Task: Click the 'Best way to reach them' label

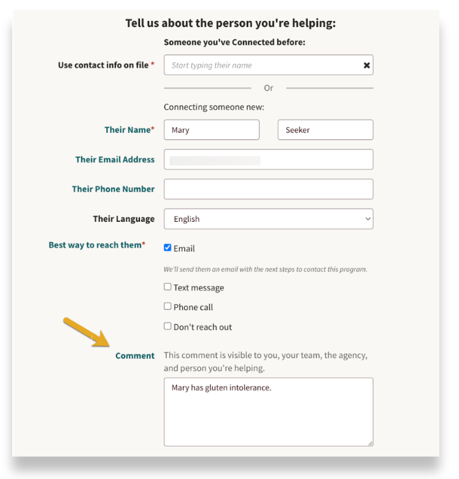Action: click(97, 245)
